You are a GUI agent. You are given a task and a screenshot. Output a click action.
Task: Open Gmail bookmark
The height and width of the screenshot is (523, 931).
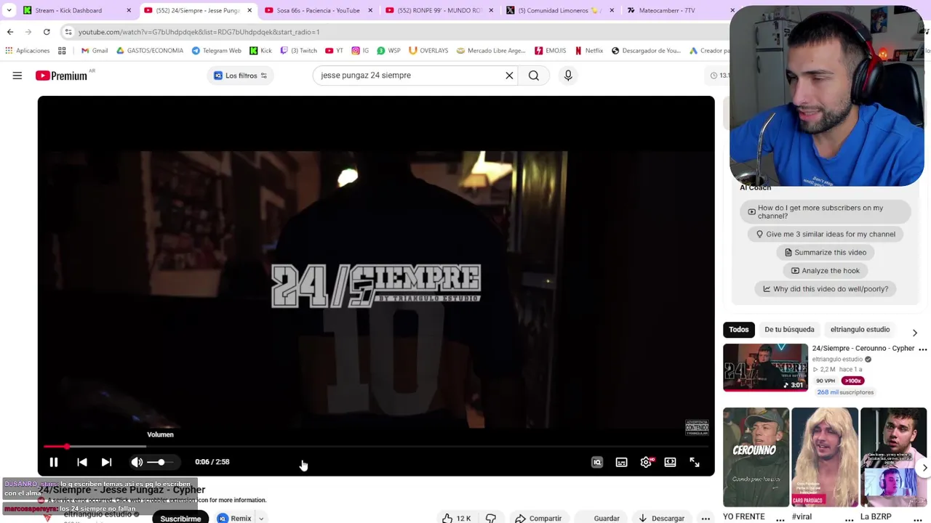point(95,51)
